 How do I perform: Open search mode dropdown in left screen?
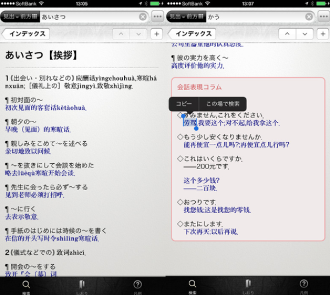pyautogui.click(x=20, y=16)
